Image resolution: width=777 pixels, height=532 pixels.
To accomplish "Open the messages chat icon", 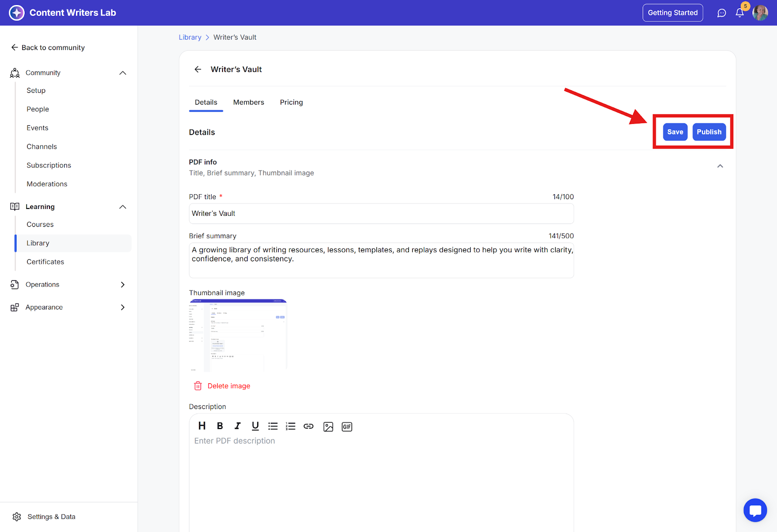I will coord(722,13).
